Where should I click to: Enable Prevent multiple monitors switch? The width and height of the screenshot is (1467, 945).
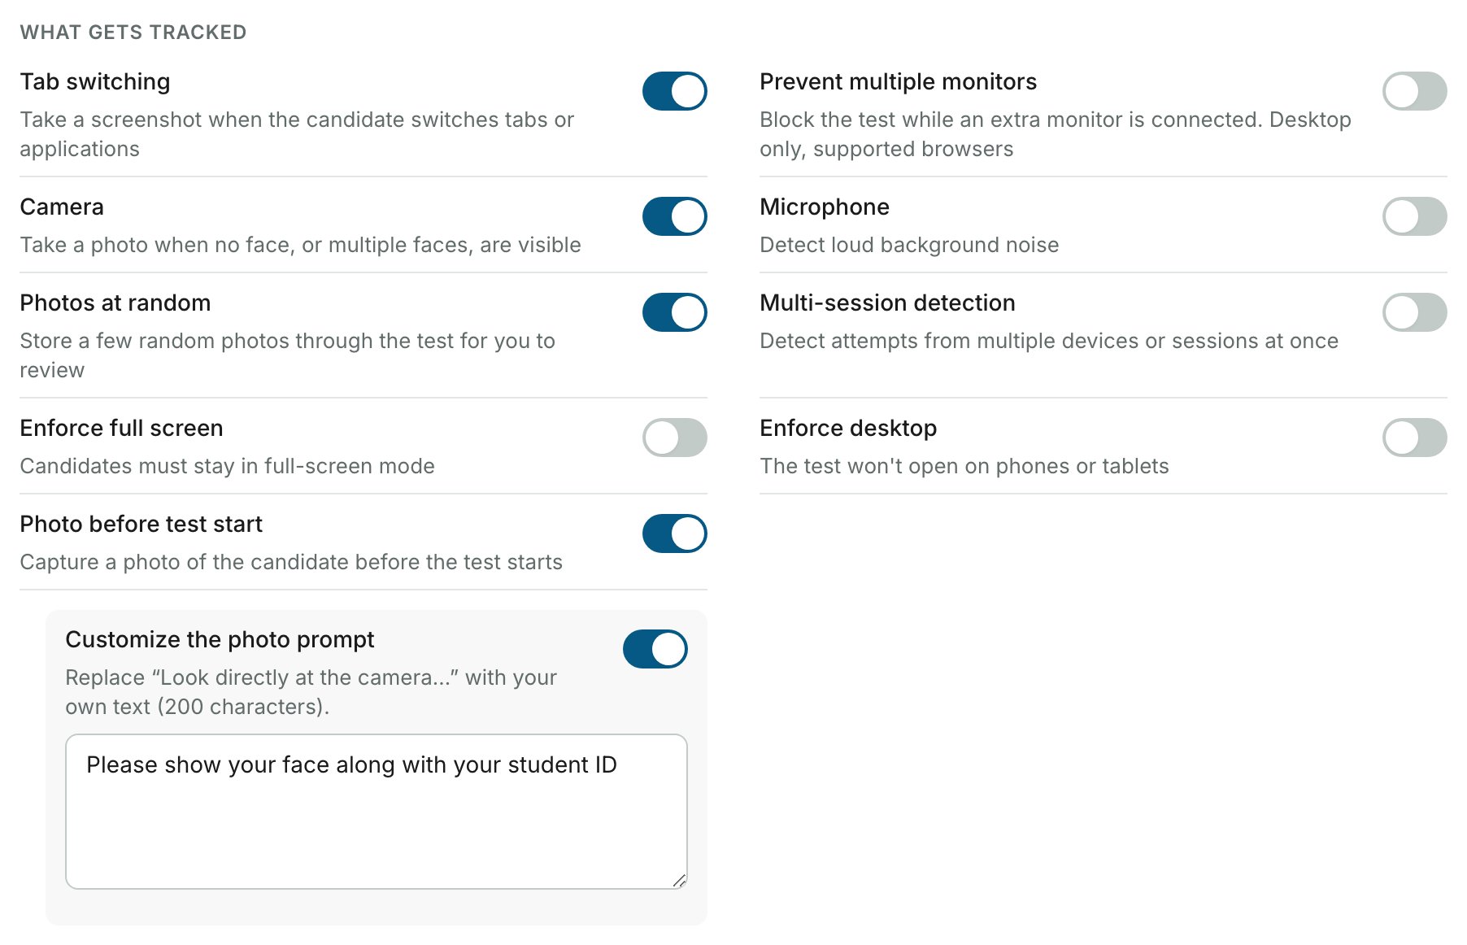pyautogui.click(x=1414, y=91)
